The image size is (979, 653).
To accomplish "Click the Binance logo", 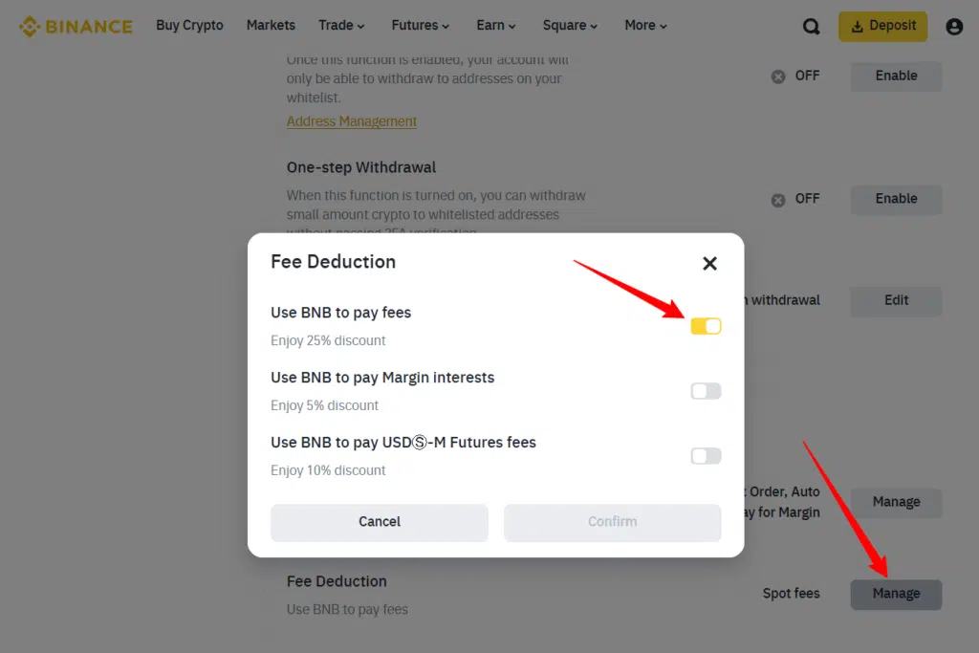I will 76,26.
